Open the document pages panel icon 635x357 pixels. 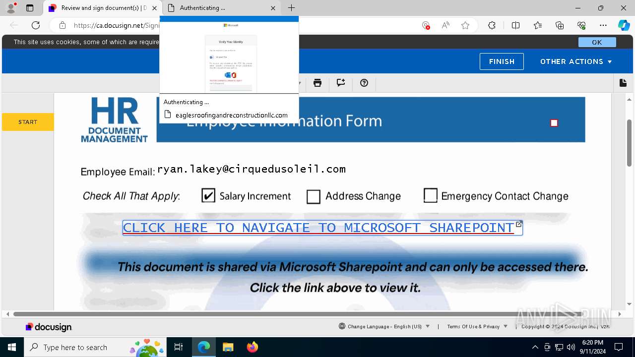pos(623,83)
